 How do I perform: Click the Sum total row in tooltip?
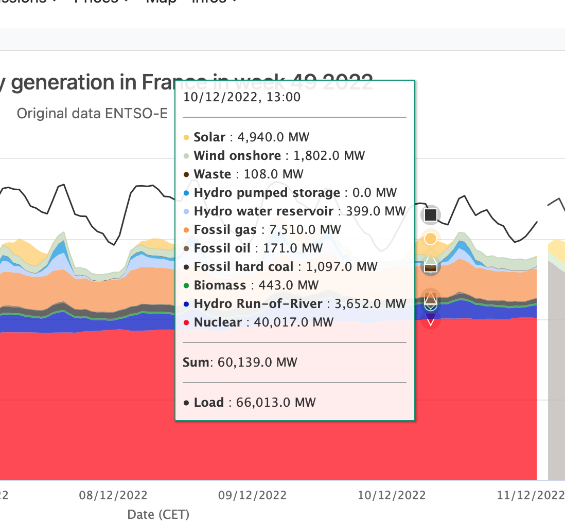point(240,363)
